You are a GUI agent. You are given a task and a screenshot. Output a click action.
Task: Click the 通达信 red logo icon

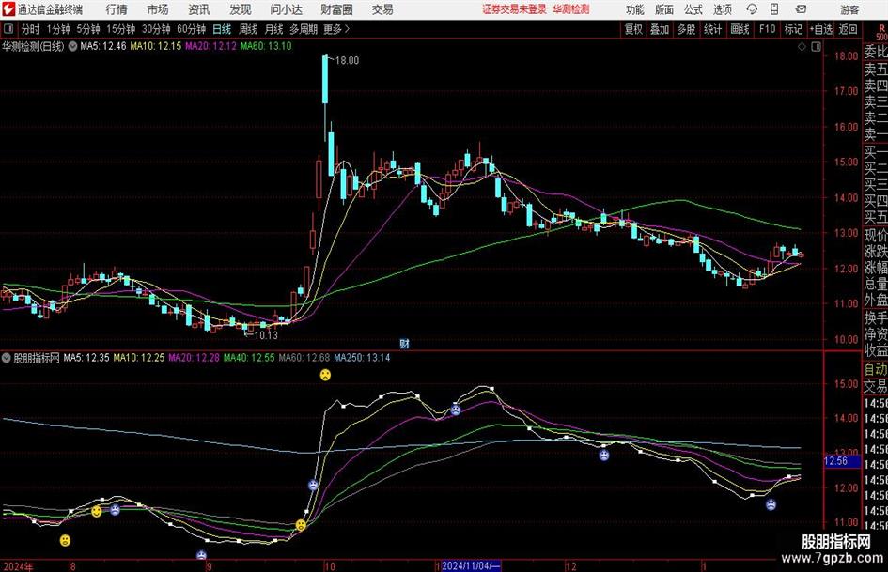[x=8, y=9]
